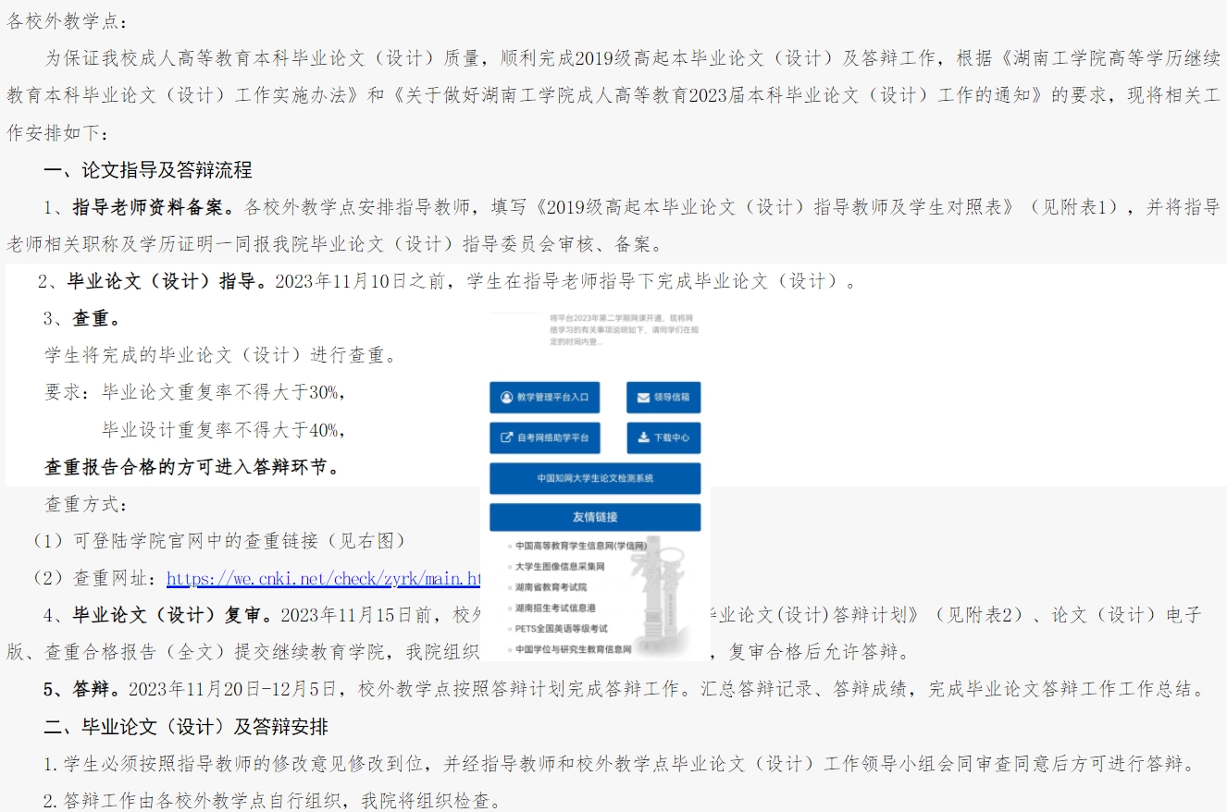Open 中国知网大学生论文检测系统 button
Image resolution: width=1227 pixels, height=812 pixels.
595,479
